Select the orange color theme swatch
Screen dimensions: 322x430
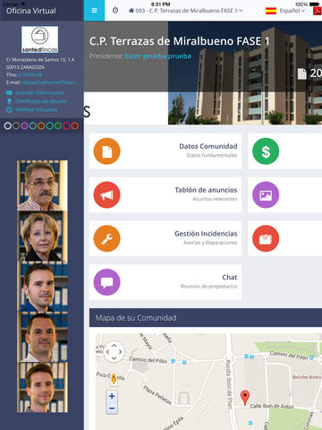point(41,125)
